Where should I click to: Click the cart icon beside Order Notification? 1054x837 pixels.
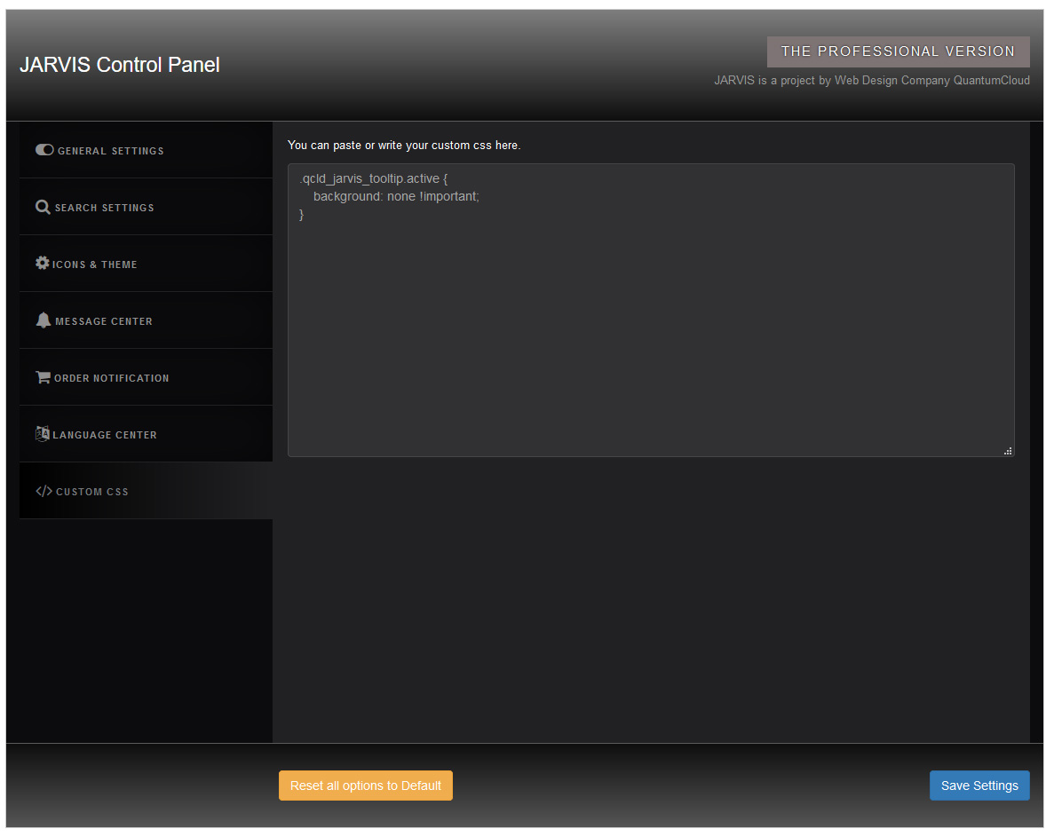pos(43,377)
